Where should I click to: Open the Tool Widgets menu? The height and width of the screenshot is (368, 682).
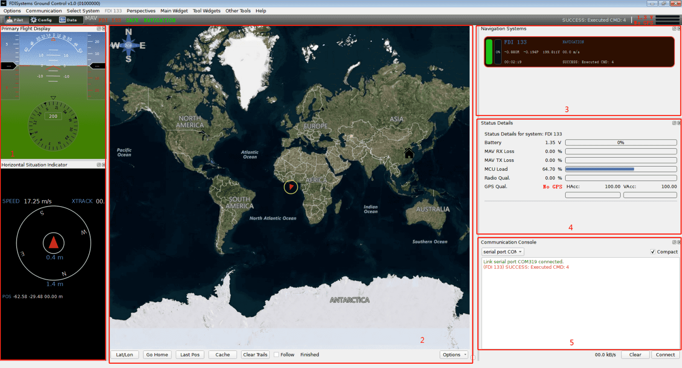tap(206, 11)
